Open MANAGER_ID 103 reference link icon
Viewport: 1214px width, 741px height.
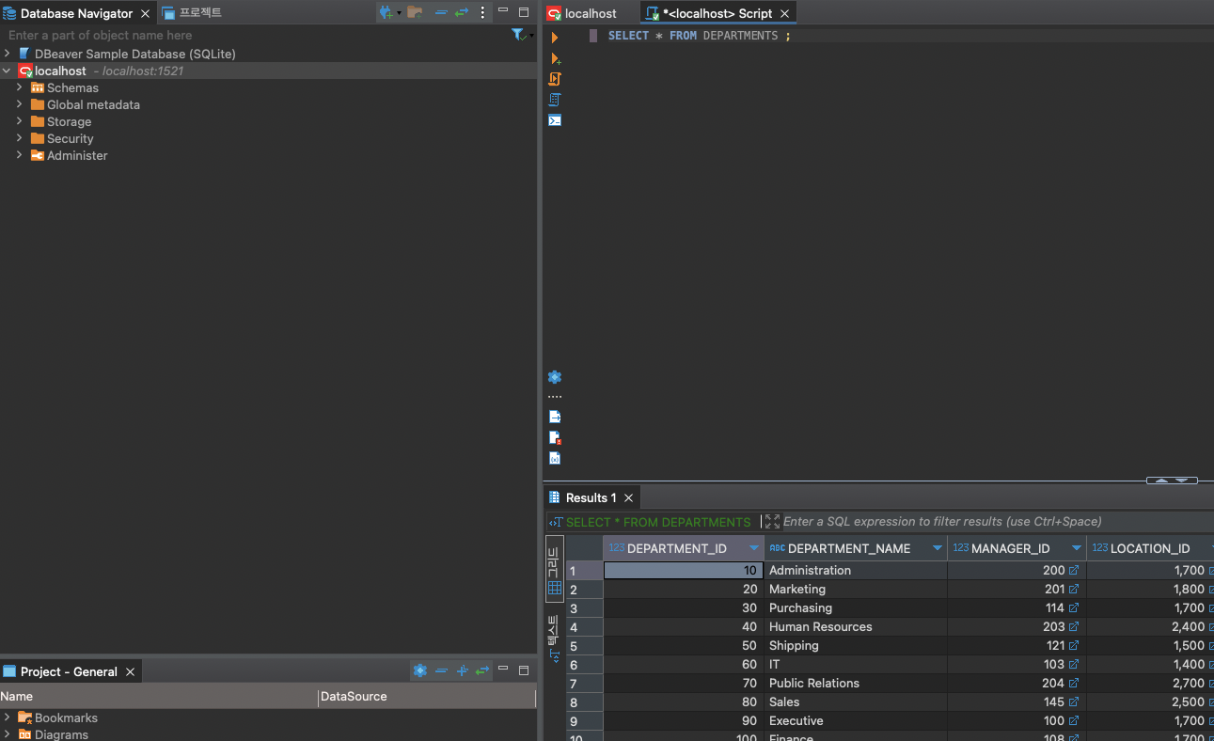[x=1074, y=664]
